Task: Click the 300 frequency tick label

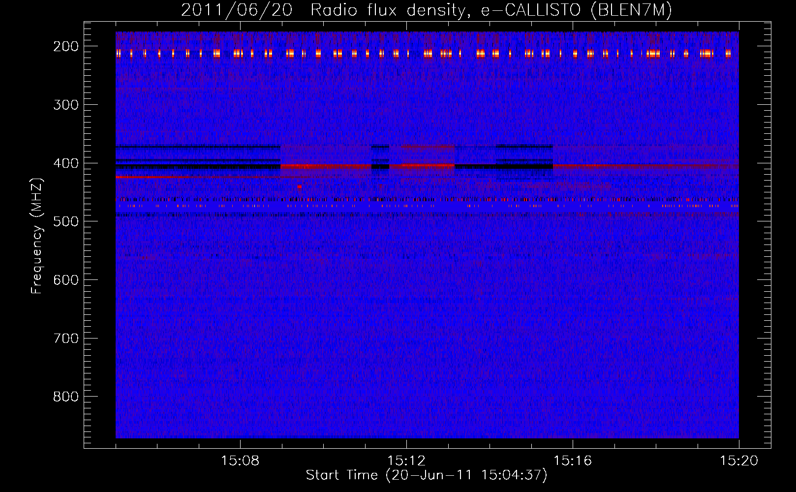Action: click(x=65, y=105)
